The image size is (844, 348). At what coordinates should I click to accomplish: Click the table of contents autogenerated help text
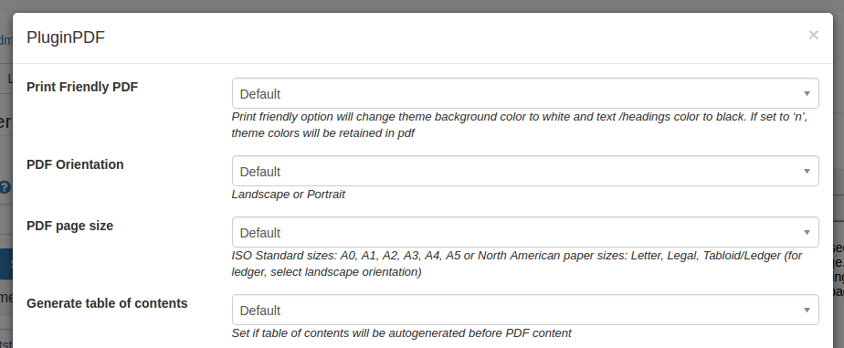402,333
